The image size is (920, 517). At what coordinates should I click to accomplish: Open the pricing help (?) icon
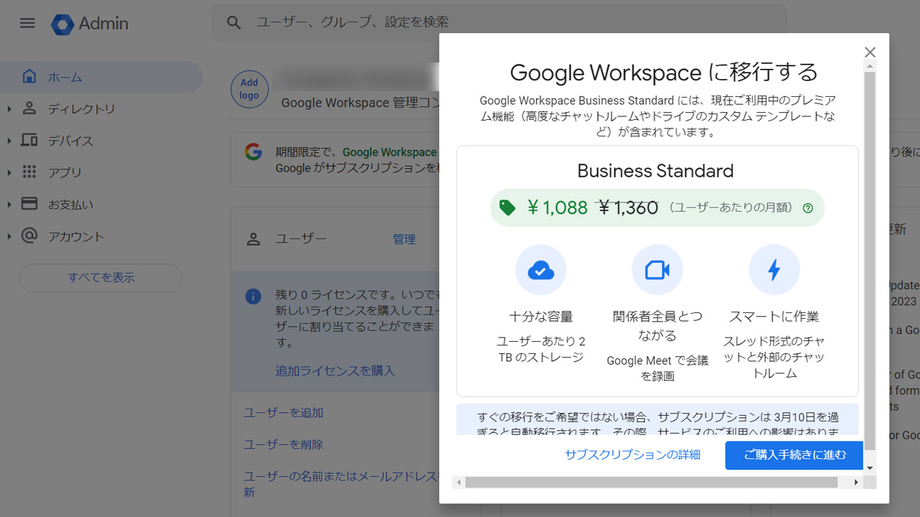[x=808, y=208]
